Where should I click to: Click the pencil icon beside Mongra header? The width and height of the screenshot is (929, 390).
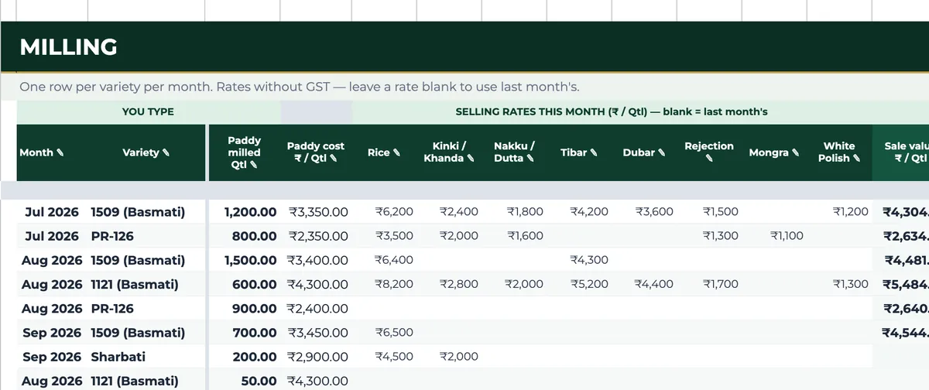(x=795, y=153)
